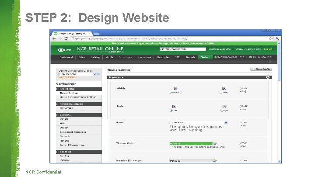The height and width of the screenshot is (177, 315).
Task: Open the Design sidebar item
Action: pyautogui.click(x=64, y=128)
